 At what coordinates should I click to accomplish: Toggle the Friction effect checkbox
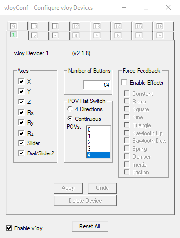[126, 172]
